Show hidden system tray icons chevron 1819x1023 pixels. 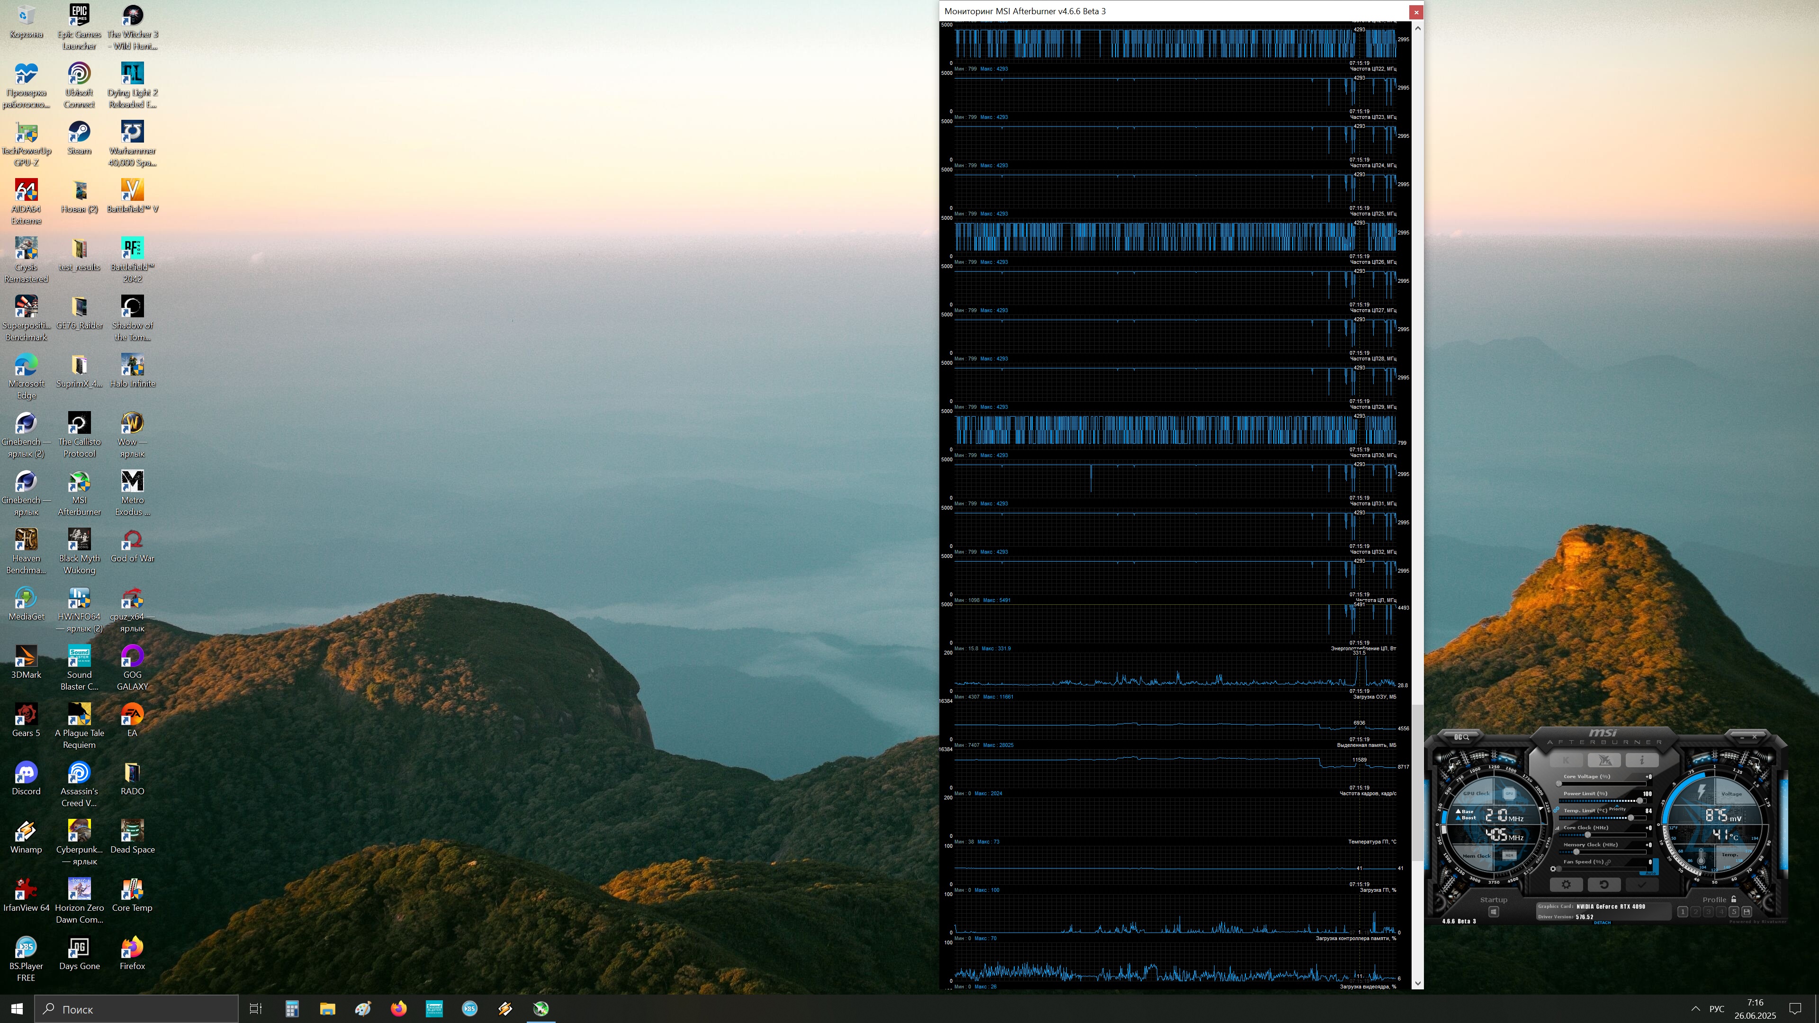[1695, 1009]
